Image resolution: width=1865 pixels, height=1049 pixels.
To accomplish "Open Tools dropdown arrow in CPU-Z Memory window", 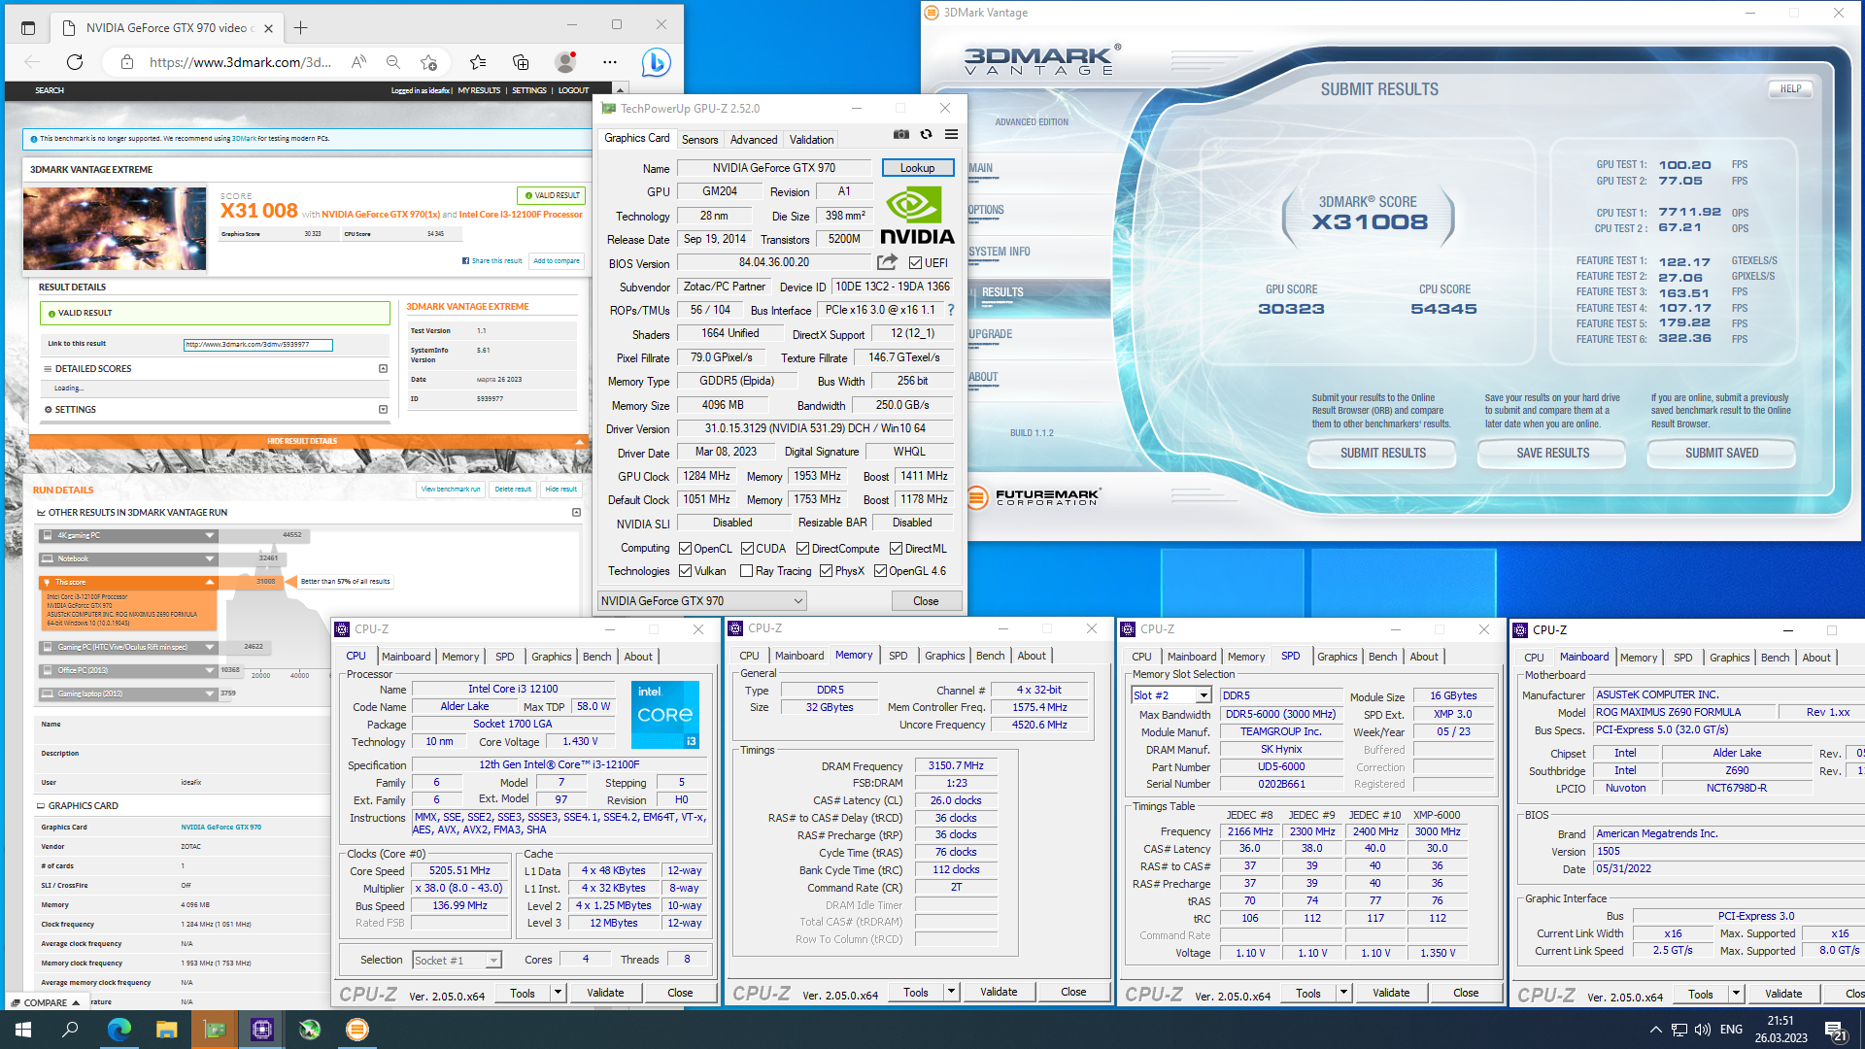I will click(x=951, y=993).
